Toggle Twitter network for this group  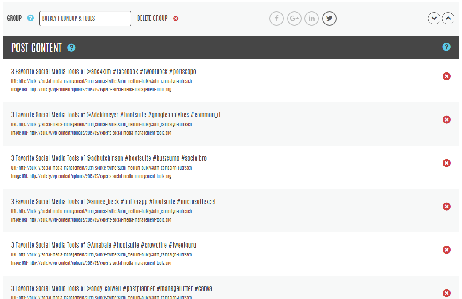pos(329,19)
